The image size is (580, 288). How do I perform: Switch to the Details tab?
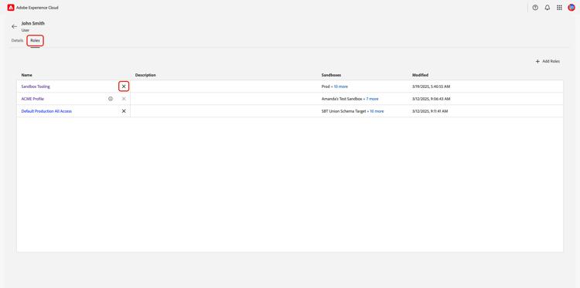(x=17, y=41)
